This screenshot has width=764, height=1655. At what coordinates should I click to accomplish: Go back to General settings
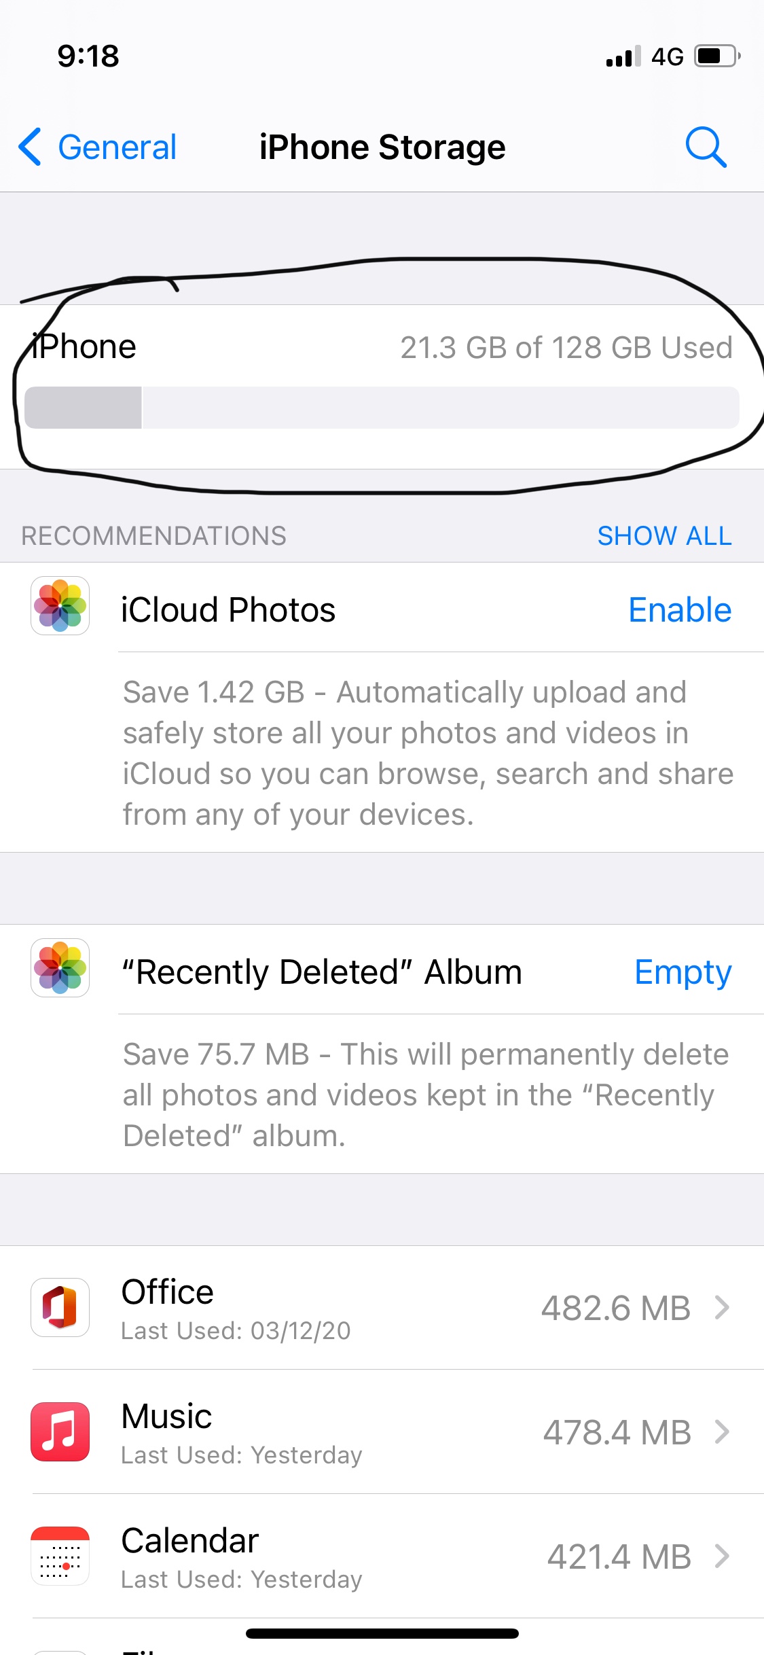(x=98, y=147)
